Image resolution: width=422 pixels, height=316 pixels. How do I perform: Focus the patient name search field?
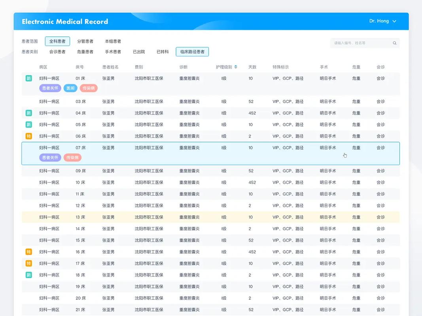click(x=360, y=43)
